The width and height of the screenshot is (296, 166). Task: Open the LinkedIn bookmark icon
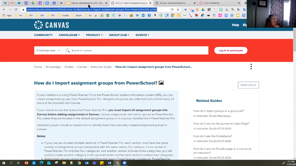(143, 15)
